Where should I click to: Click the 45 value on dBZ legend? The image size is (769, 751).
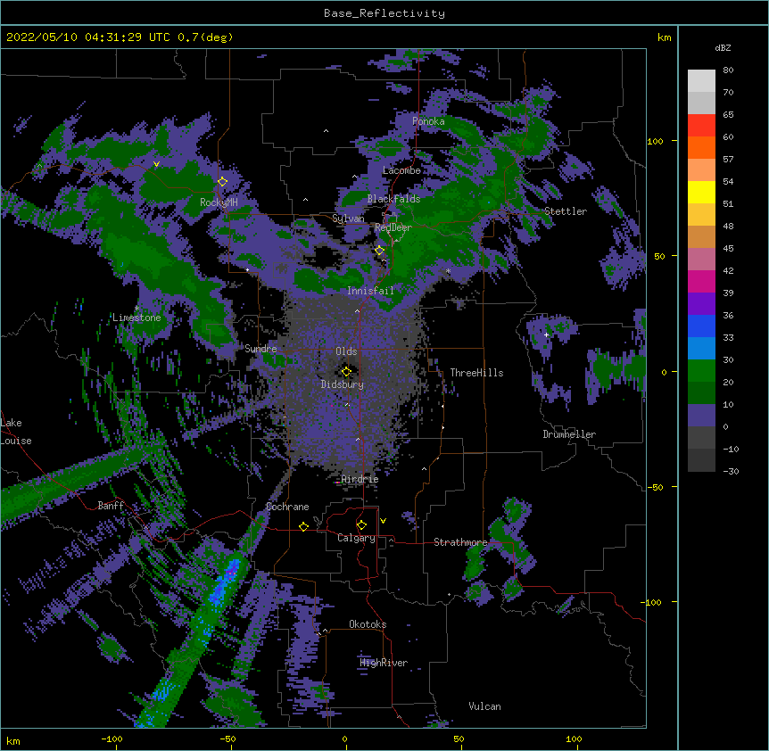[728, 249]
